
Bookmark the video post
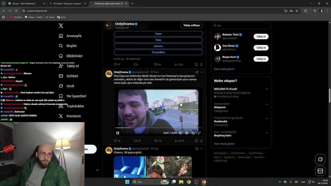pyautogui.click(x=196, y=141)
